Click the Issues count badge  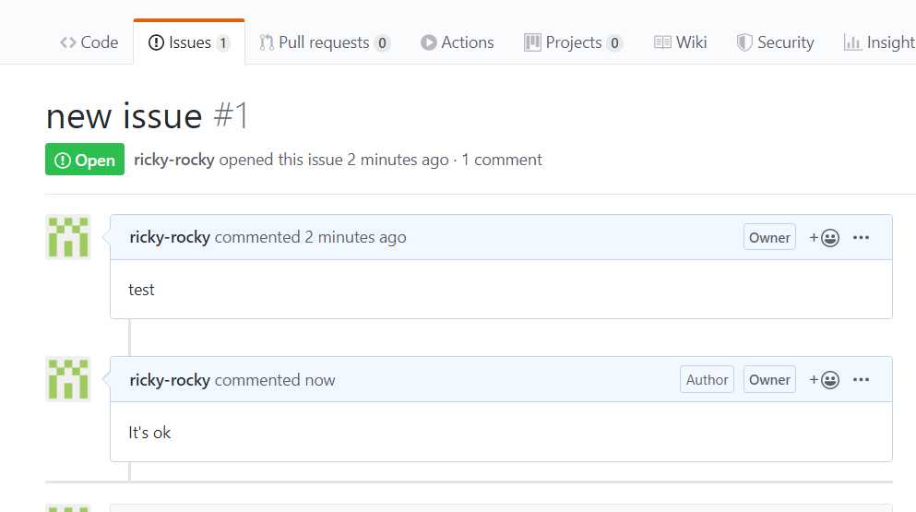[222, 43]
